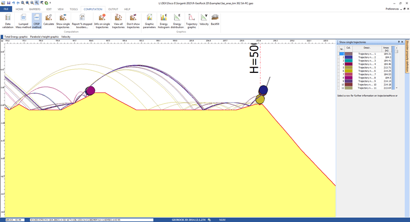Click color swatch of Trajectory 3
The width and height of the screenshot is (410, 222).
348,60
